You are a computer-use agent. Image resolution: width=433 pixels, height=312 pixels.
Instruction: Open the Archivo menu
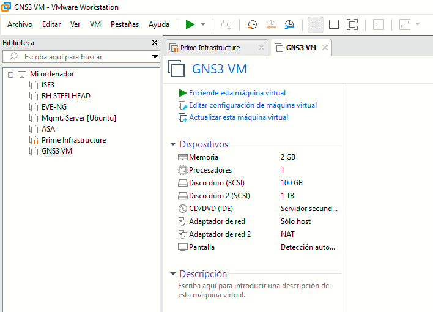click(x=20, y=24)
